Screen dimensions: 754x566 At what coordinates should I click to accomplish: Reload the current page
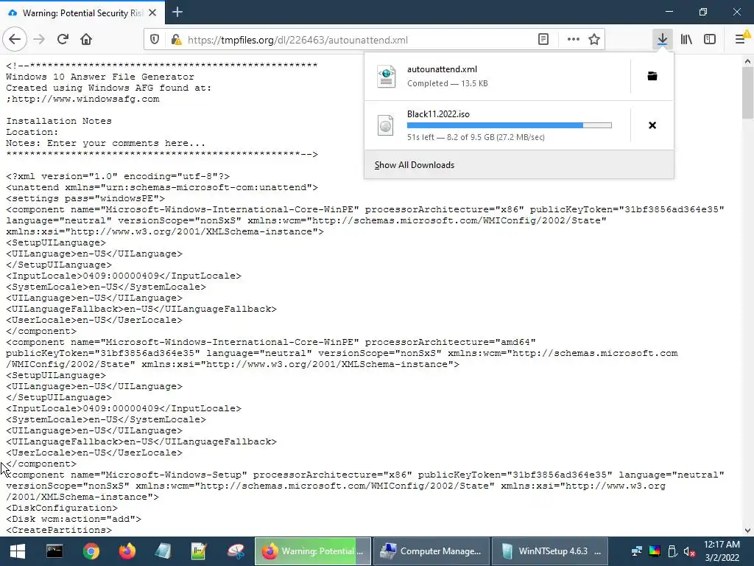click(x=63, y=40)
